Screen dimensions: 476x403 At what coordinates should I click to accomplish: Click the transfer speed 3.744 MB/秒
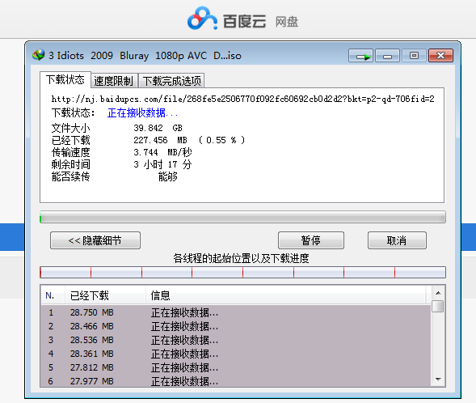point(162,152)
